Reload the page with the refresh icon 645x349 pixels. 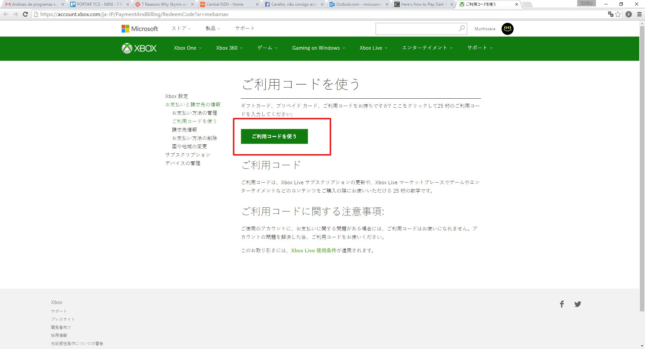[x=25, y=14]
